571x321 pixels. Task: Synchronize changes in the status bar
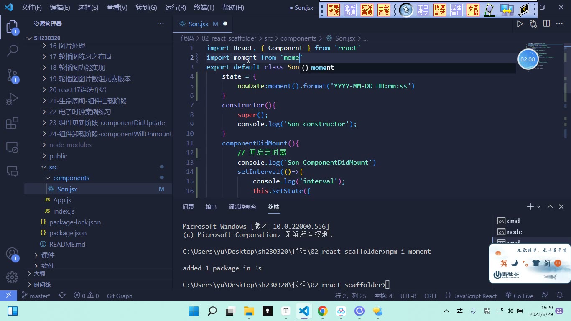click(x=62, y=296)
